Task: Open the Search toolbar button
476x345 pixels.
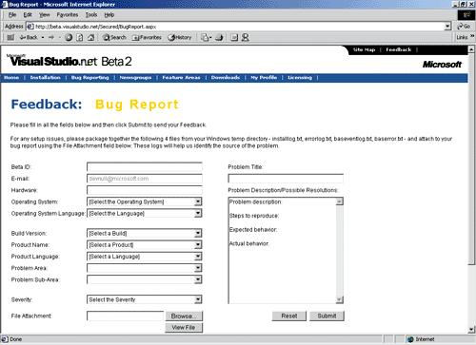Action: coord(114,37)
